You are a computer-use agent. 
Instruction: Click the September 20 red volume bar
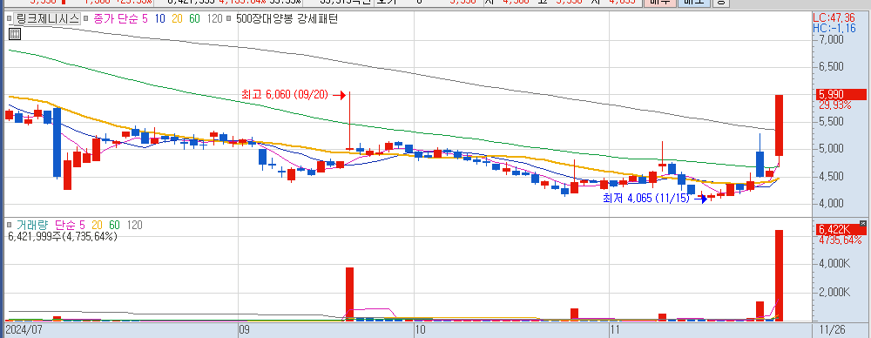tap(349, 294)
